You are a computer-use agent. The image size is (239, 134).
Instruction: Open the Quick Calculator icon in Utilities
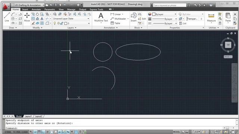click(x=220, y=23)
